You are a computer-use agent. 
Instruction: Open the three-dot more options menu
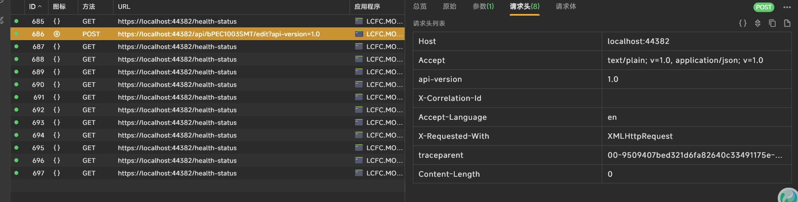pos(787,7)
